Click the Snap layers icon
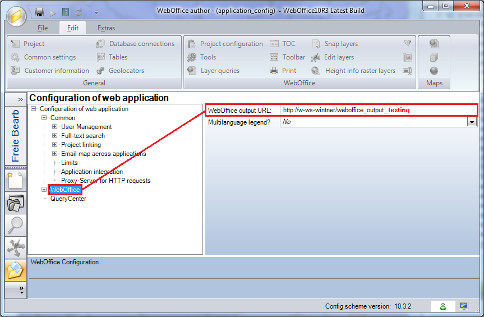Screen dimensions: 484x317 316,44
